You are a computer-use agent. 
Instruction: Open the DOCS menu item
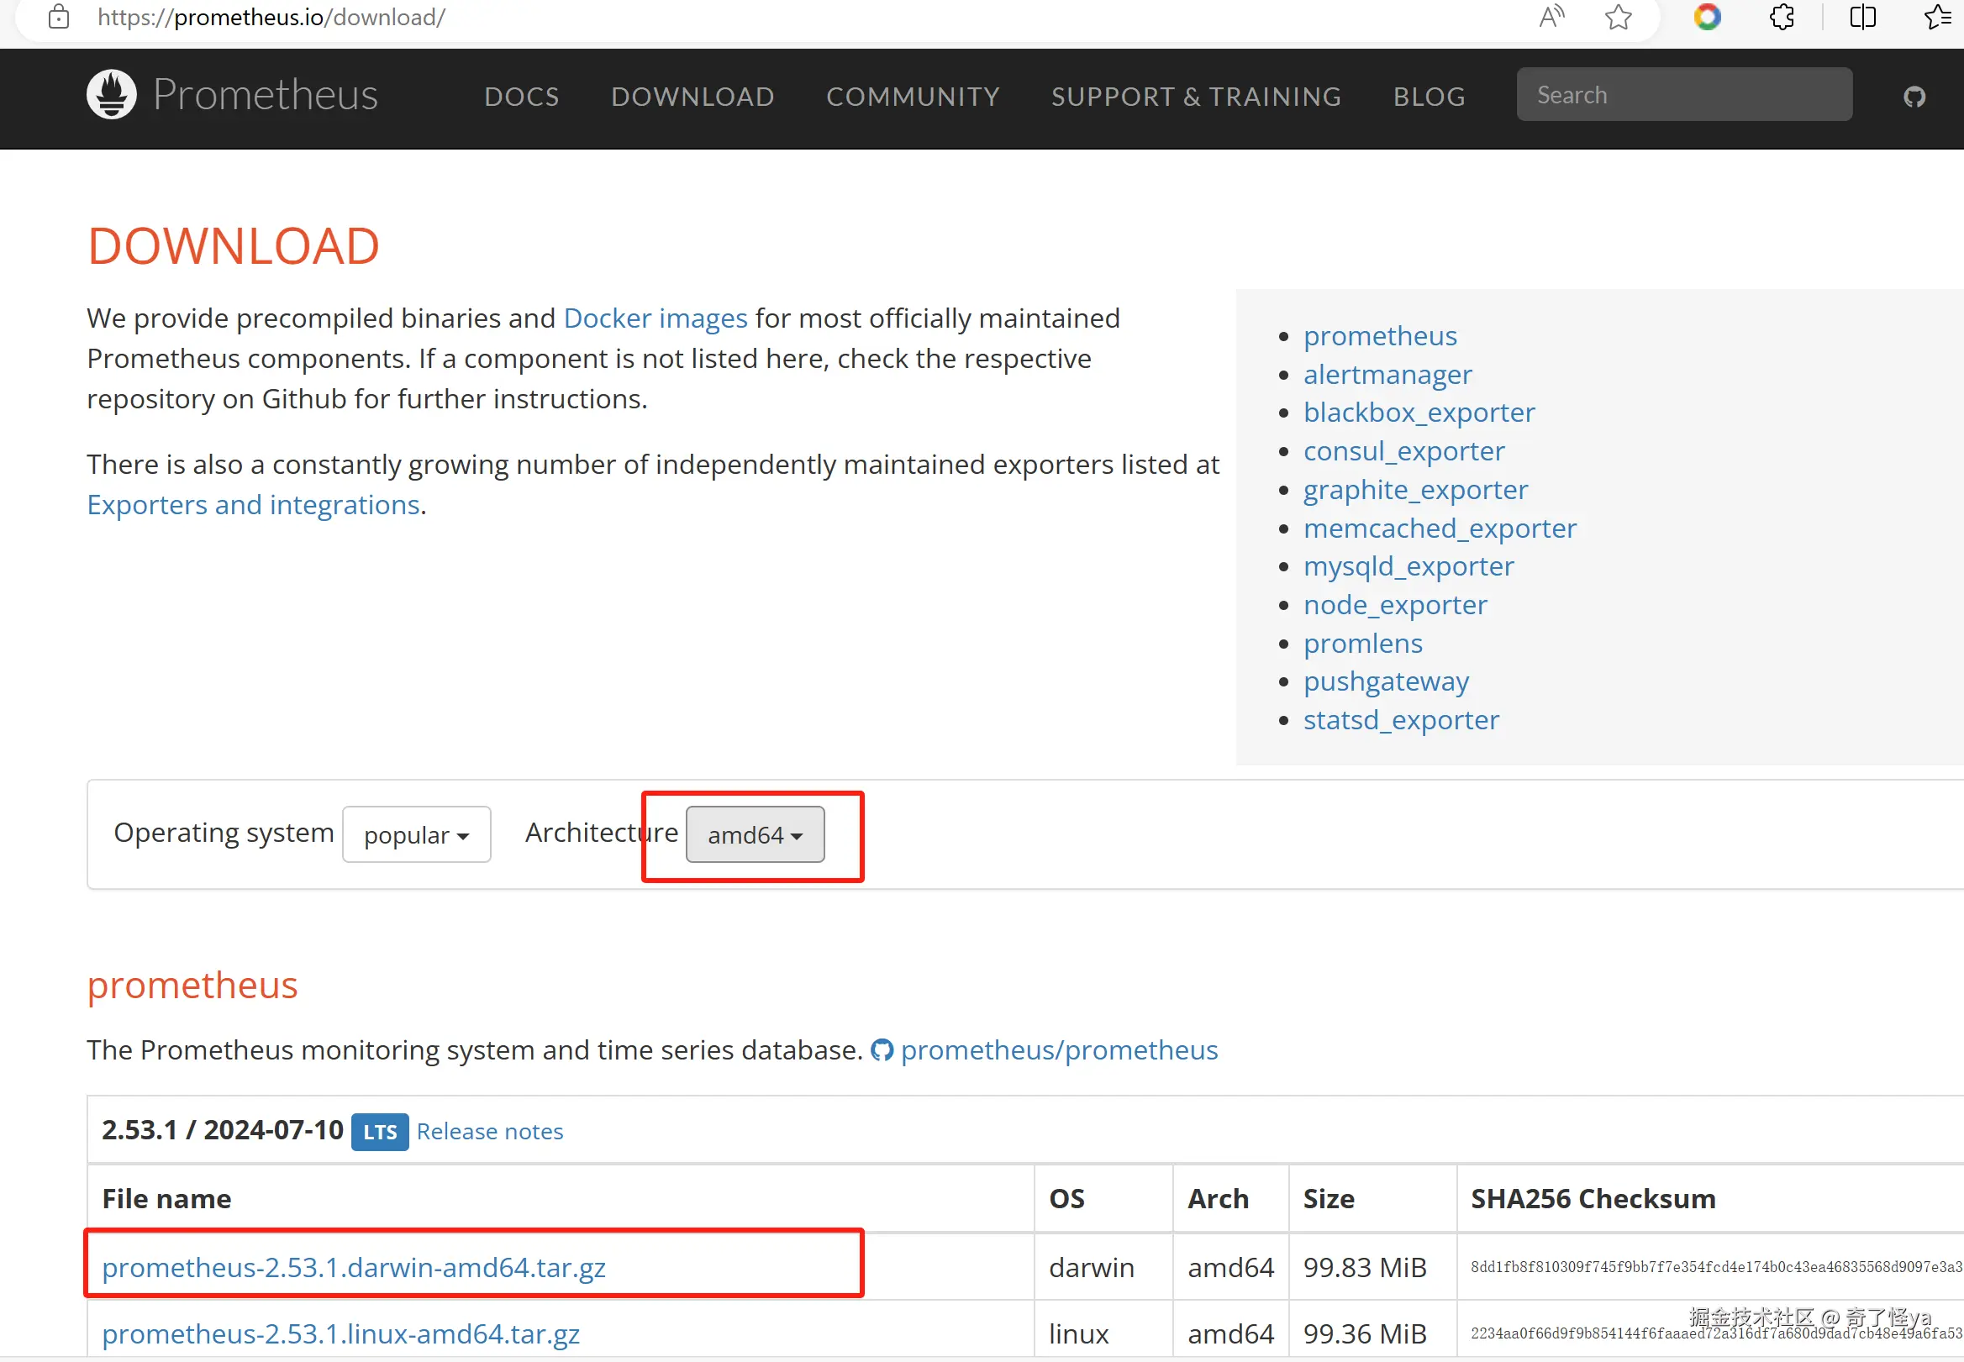coord(522,97)
